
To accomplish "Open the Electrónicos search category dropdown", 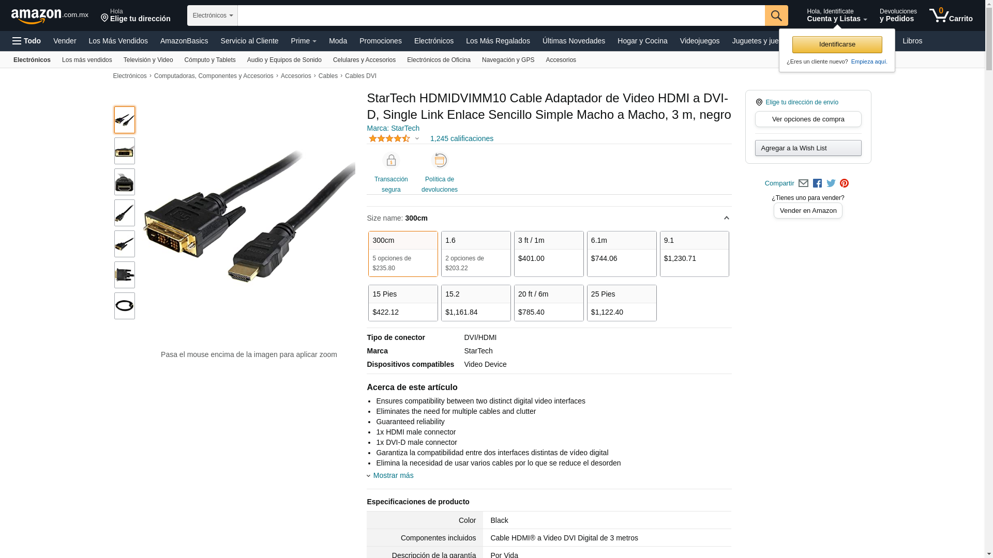I will 213,16.
